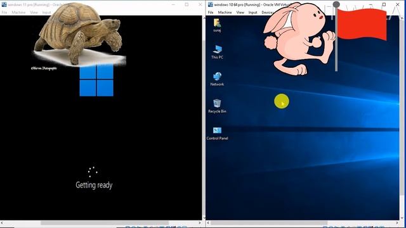Click left scroll arrow in windows 10 VM window
Screen dimensions: 406x228
point(208,223)
